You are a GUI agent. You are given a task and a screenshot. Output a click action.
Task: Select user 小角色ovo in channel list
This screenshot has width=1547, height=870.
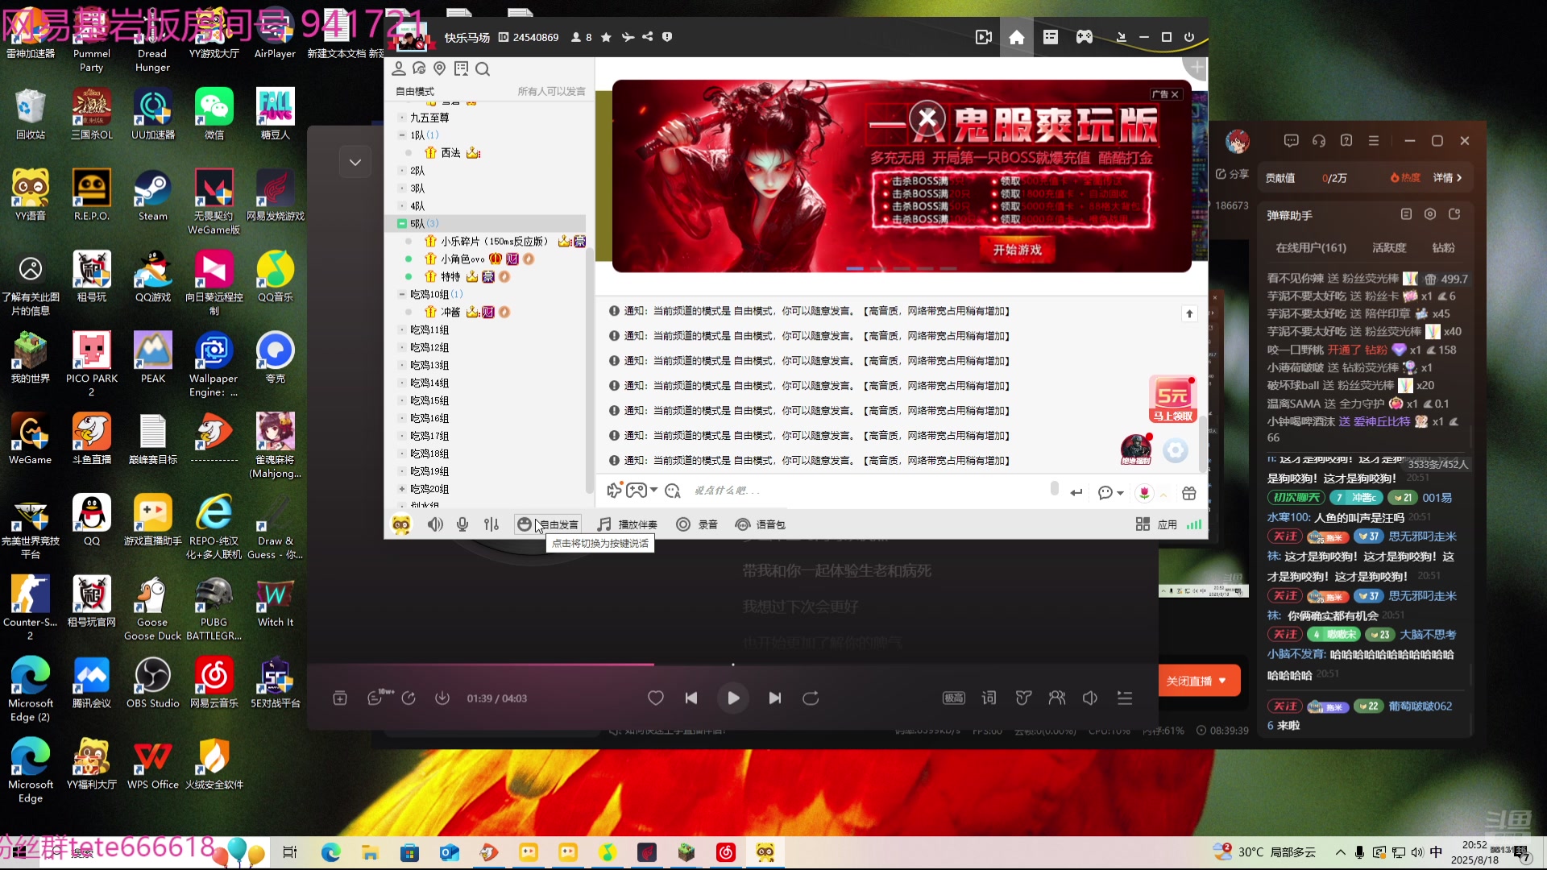coord(462,259)
